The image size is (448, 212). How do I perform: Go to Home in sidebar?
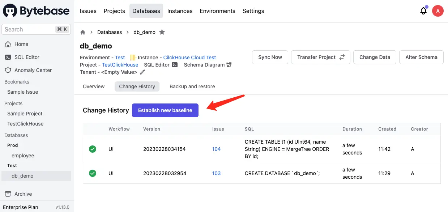click(21, 44)
